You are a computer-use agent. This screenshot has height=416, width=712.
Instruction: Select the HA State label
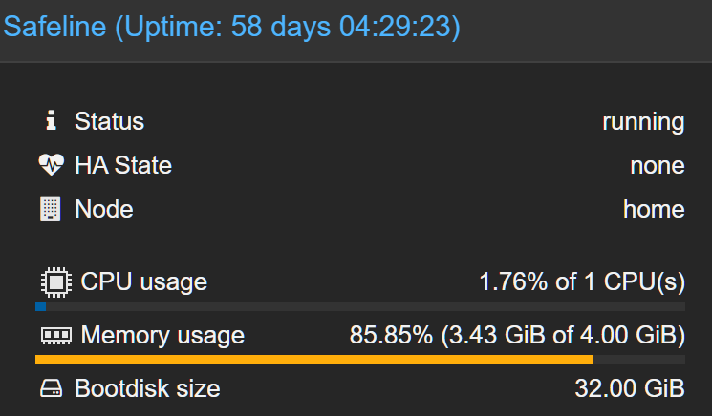click(x=123, y=165)
